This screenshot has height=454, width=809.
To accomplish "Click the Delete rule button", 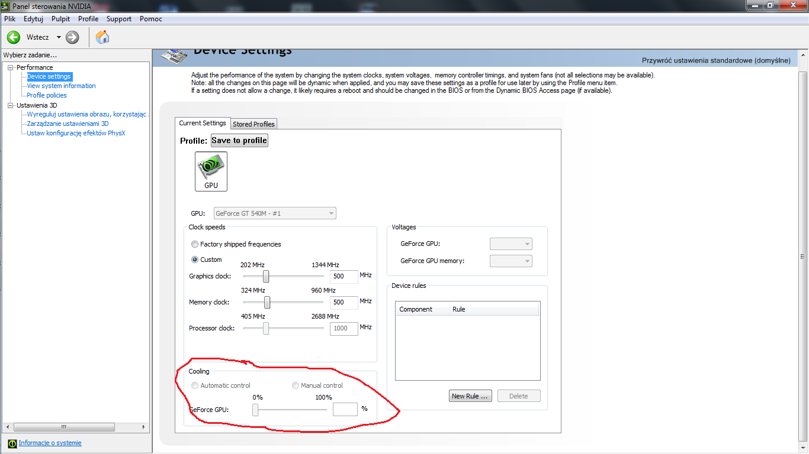I will coord(519,396).
